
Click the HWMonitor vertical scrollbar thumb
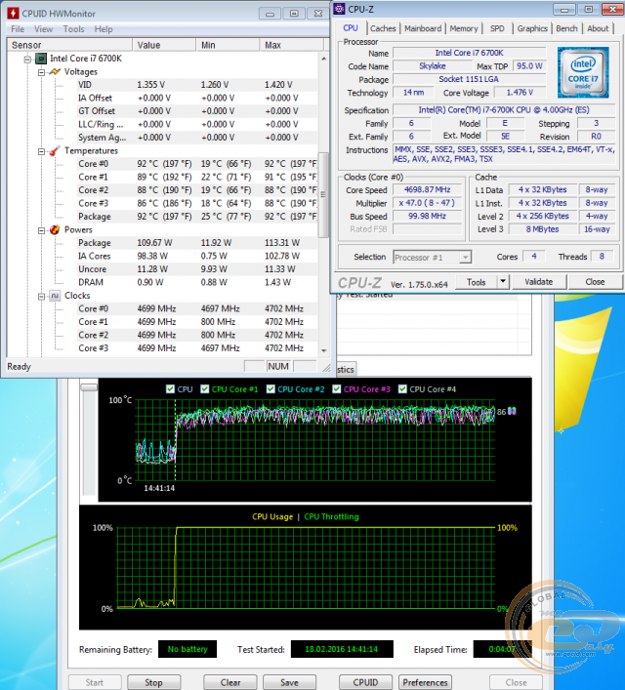point(324,194)
